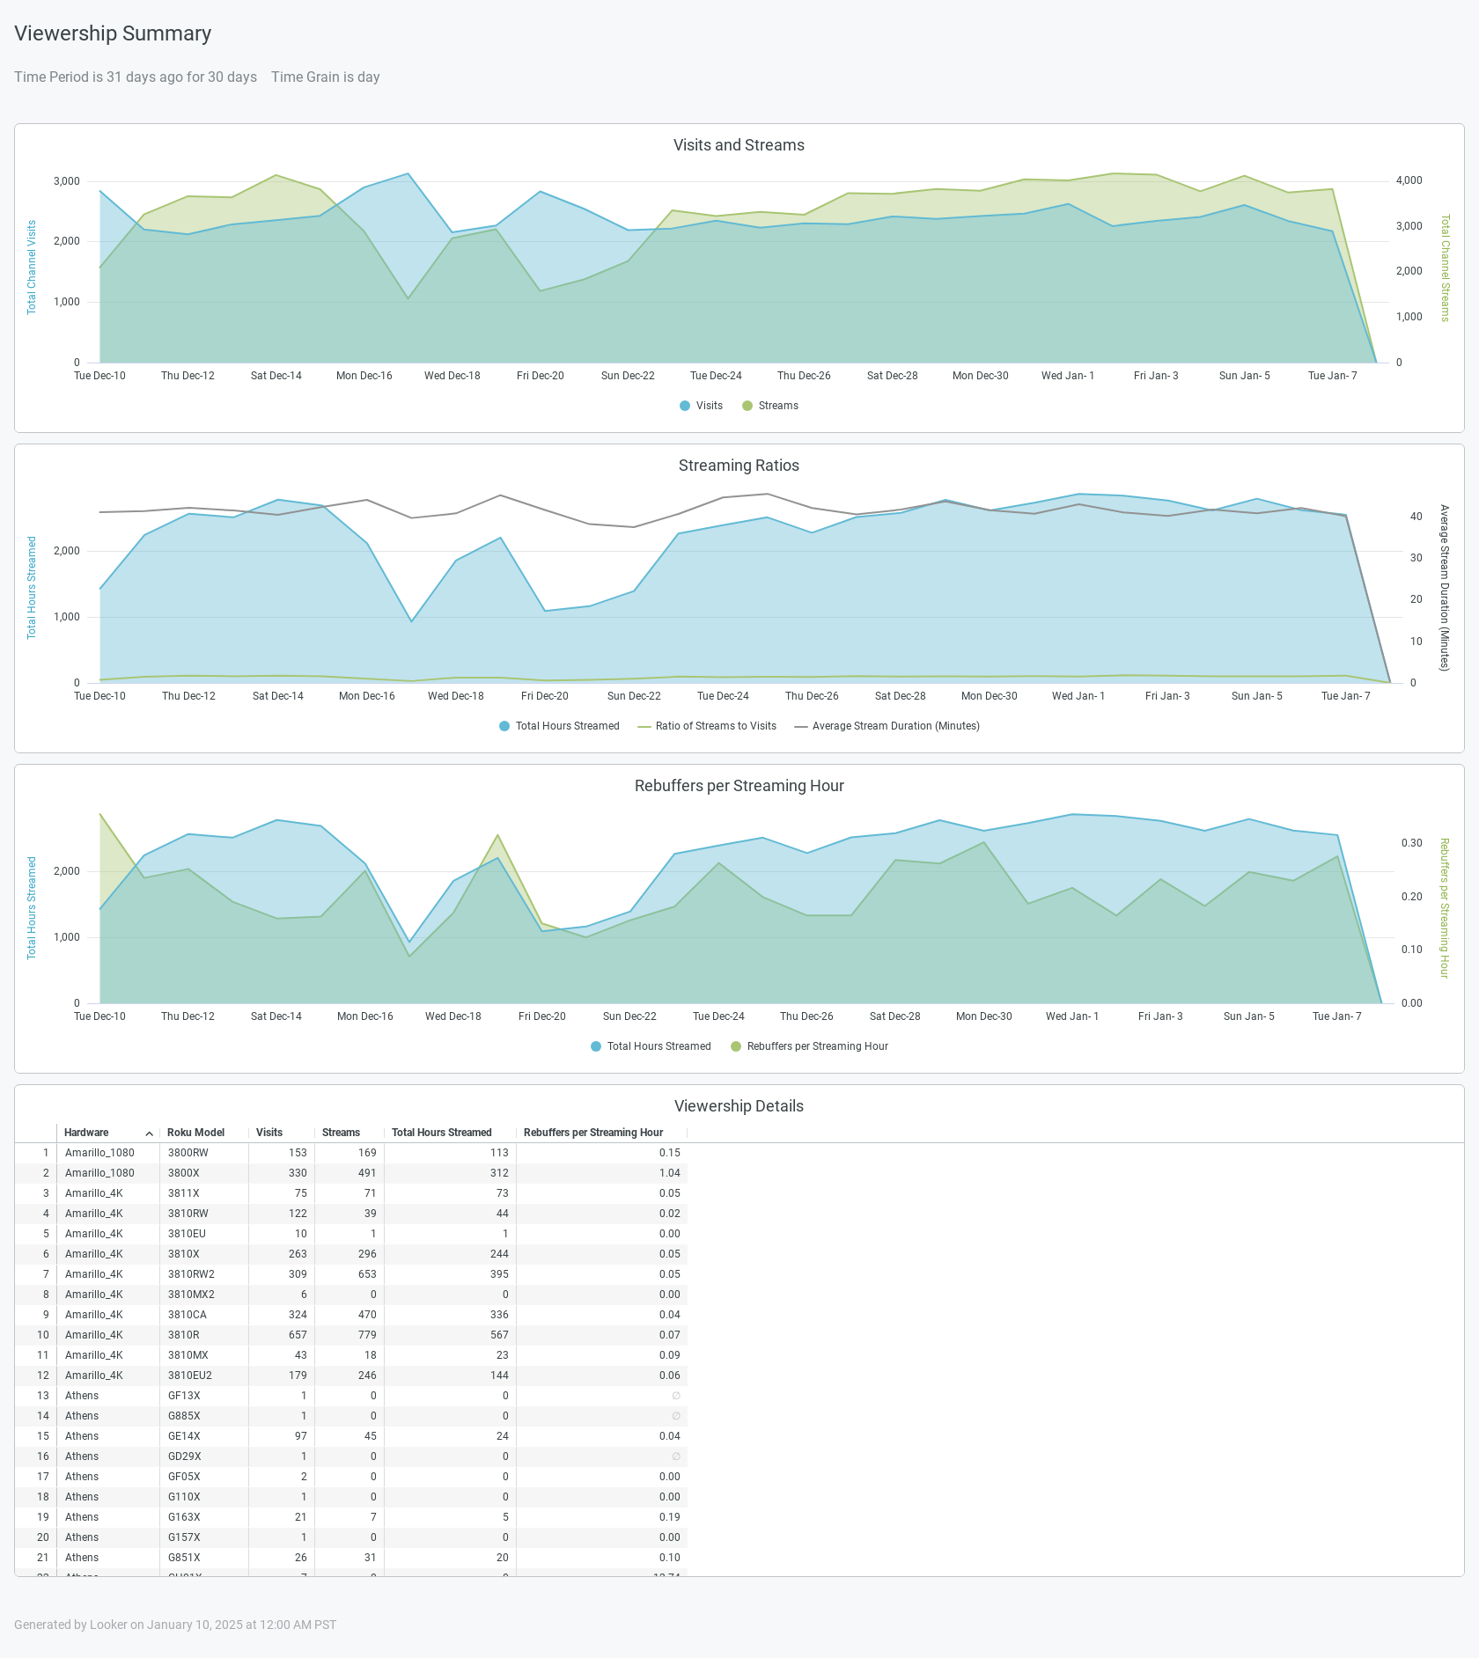The height and width of the screenshot is (1658, 1479).
Task: Click the Time Period filter text
Action: click(x=136, y=77)
